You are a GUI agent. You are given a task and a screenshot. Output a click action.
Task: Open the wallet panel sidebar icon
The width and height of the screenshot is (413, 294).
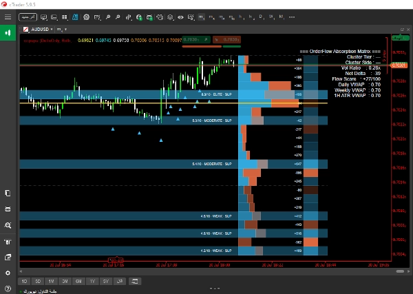pyautogui.click(x=8, y=258)
